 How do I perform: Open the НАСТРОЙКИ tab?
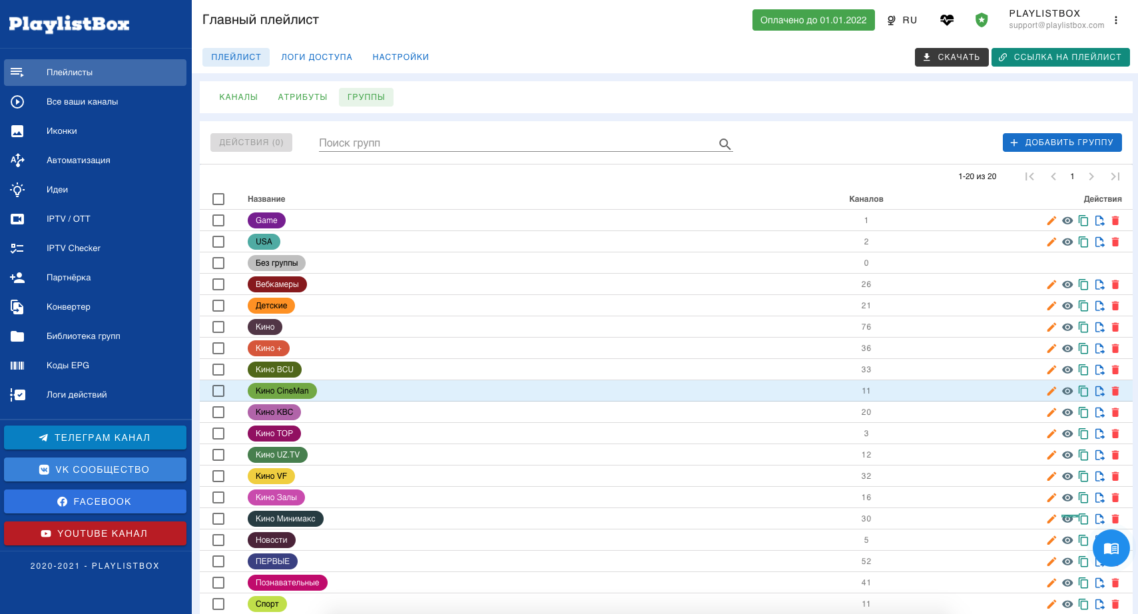[x=401, y=57]
